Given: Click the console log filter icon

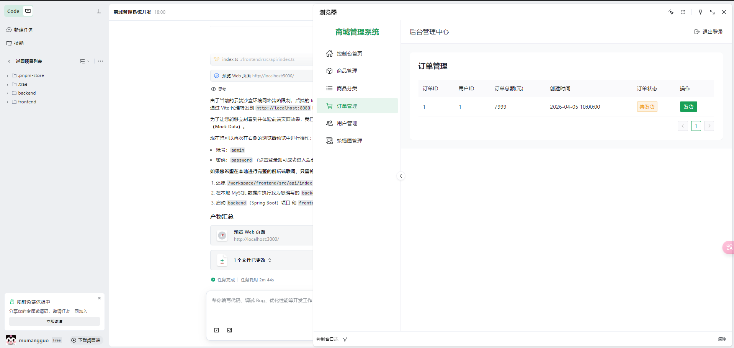Looking at the screenshot, I should (x=345, y=339).
